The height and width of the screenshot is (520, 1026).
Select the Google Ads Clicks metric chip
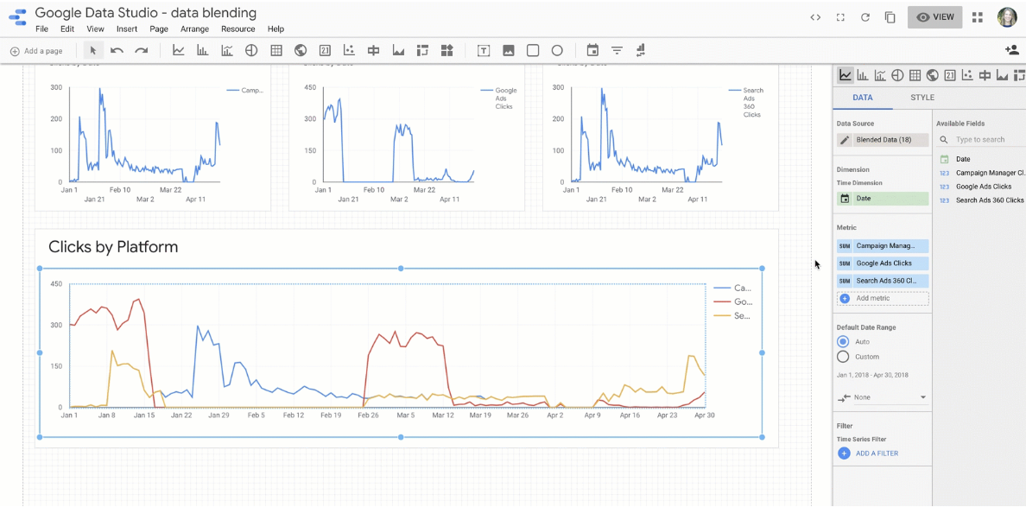tap(882, 263)
